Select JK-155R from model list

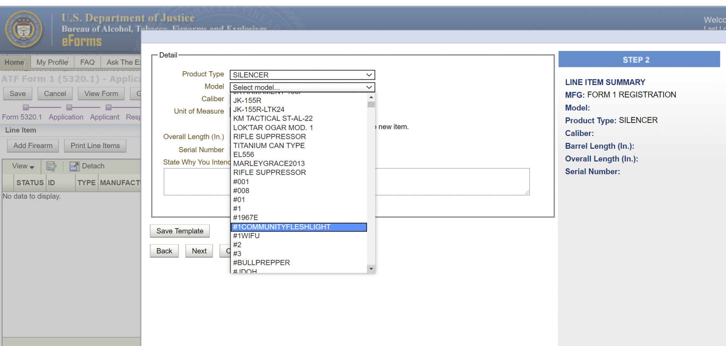[x=298, y=101]
